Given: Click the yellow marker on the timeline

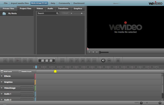Looking at the screenshot, I should point(55,71).
